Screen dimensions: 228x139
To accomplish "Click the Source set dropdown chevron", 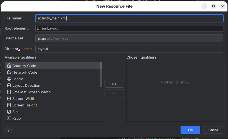I will [219, 39].
